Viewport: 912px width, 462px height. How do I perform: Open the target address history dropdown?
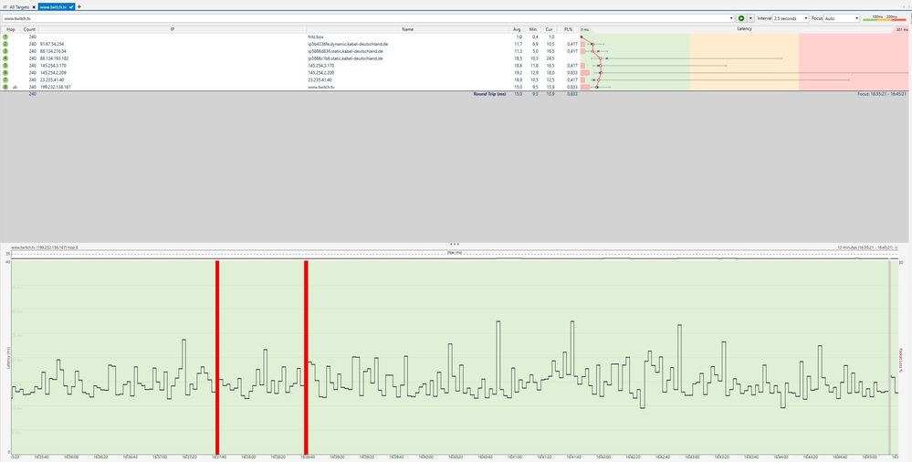pos(731,18)
